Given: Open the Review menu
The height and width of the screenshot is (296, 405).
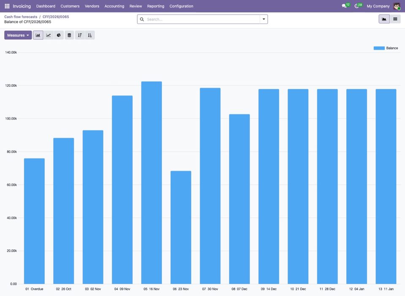Looking at the screenshot, I should tap(136, 6).
